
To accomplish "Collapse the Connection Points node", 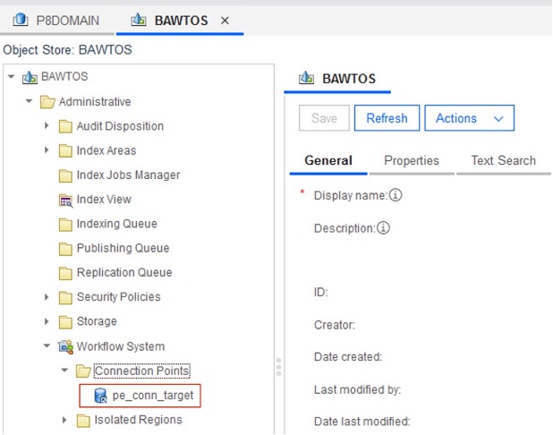I will [x=64, y=370].
